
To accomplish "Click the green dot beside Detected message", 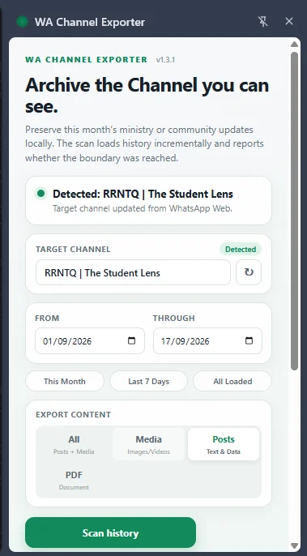I will coord(41,194).
